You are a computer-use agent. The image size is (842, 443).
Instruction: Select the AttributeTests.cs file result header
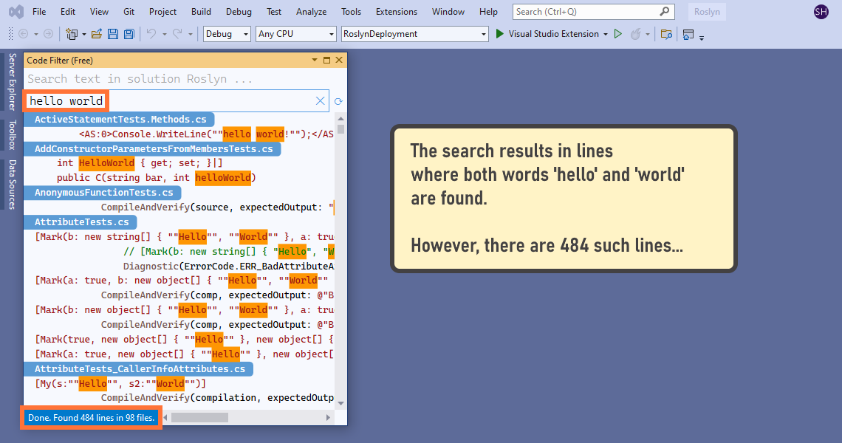tap(81, 222)
